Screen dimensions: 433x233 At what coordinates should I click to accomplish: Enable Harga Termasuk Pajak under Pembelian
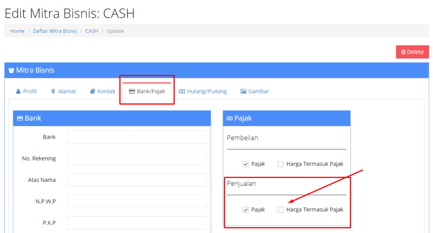[x=281, y=164]
